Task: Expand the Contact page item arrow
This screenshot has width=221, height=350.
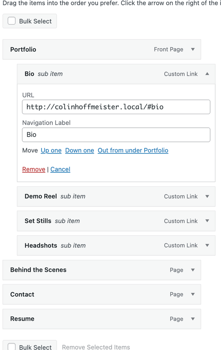Action: [193, 294]
